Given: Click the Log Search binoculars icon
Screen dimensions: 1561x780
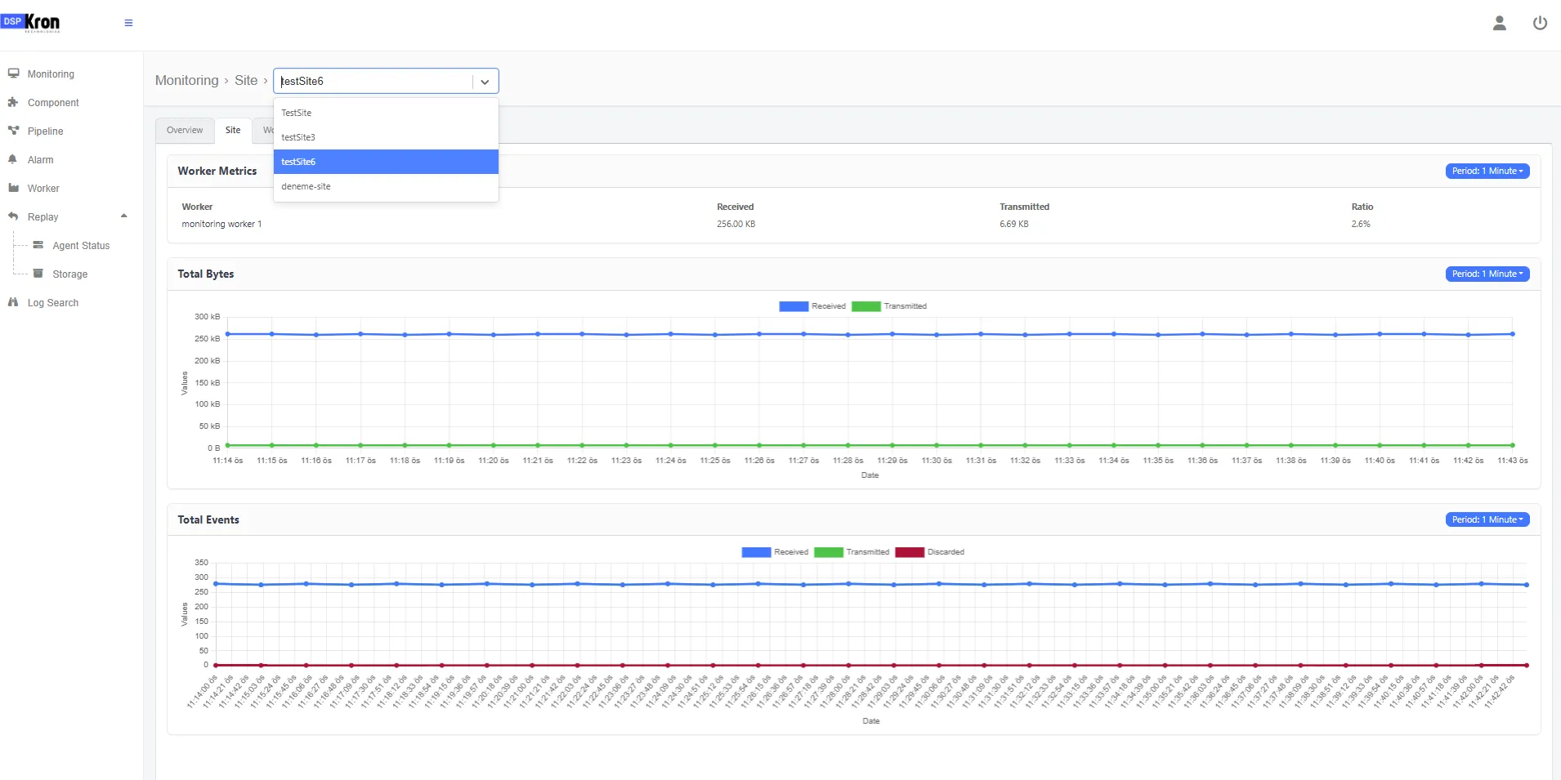Looking at the screenshot, I should tap(13, 302).
